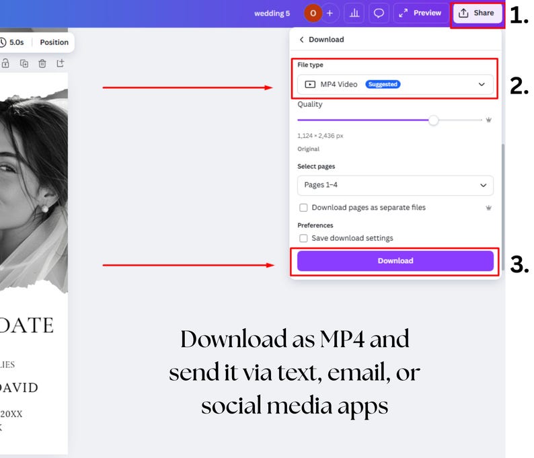Click the orange O user avatar
This screenshot has height=458, width=534.
pyautogui.click(x=313, y=13)
